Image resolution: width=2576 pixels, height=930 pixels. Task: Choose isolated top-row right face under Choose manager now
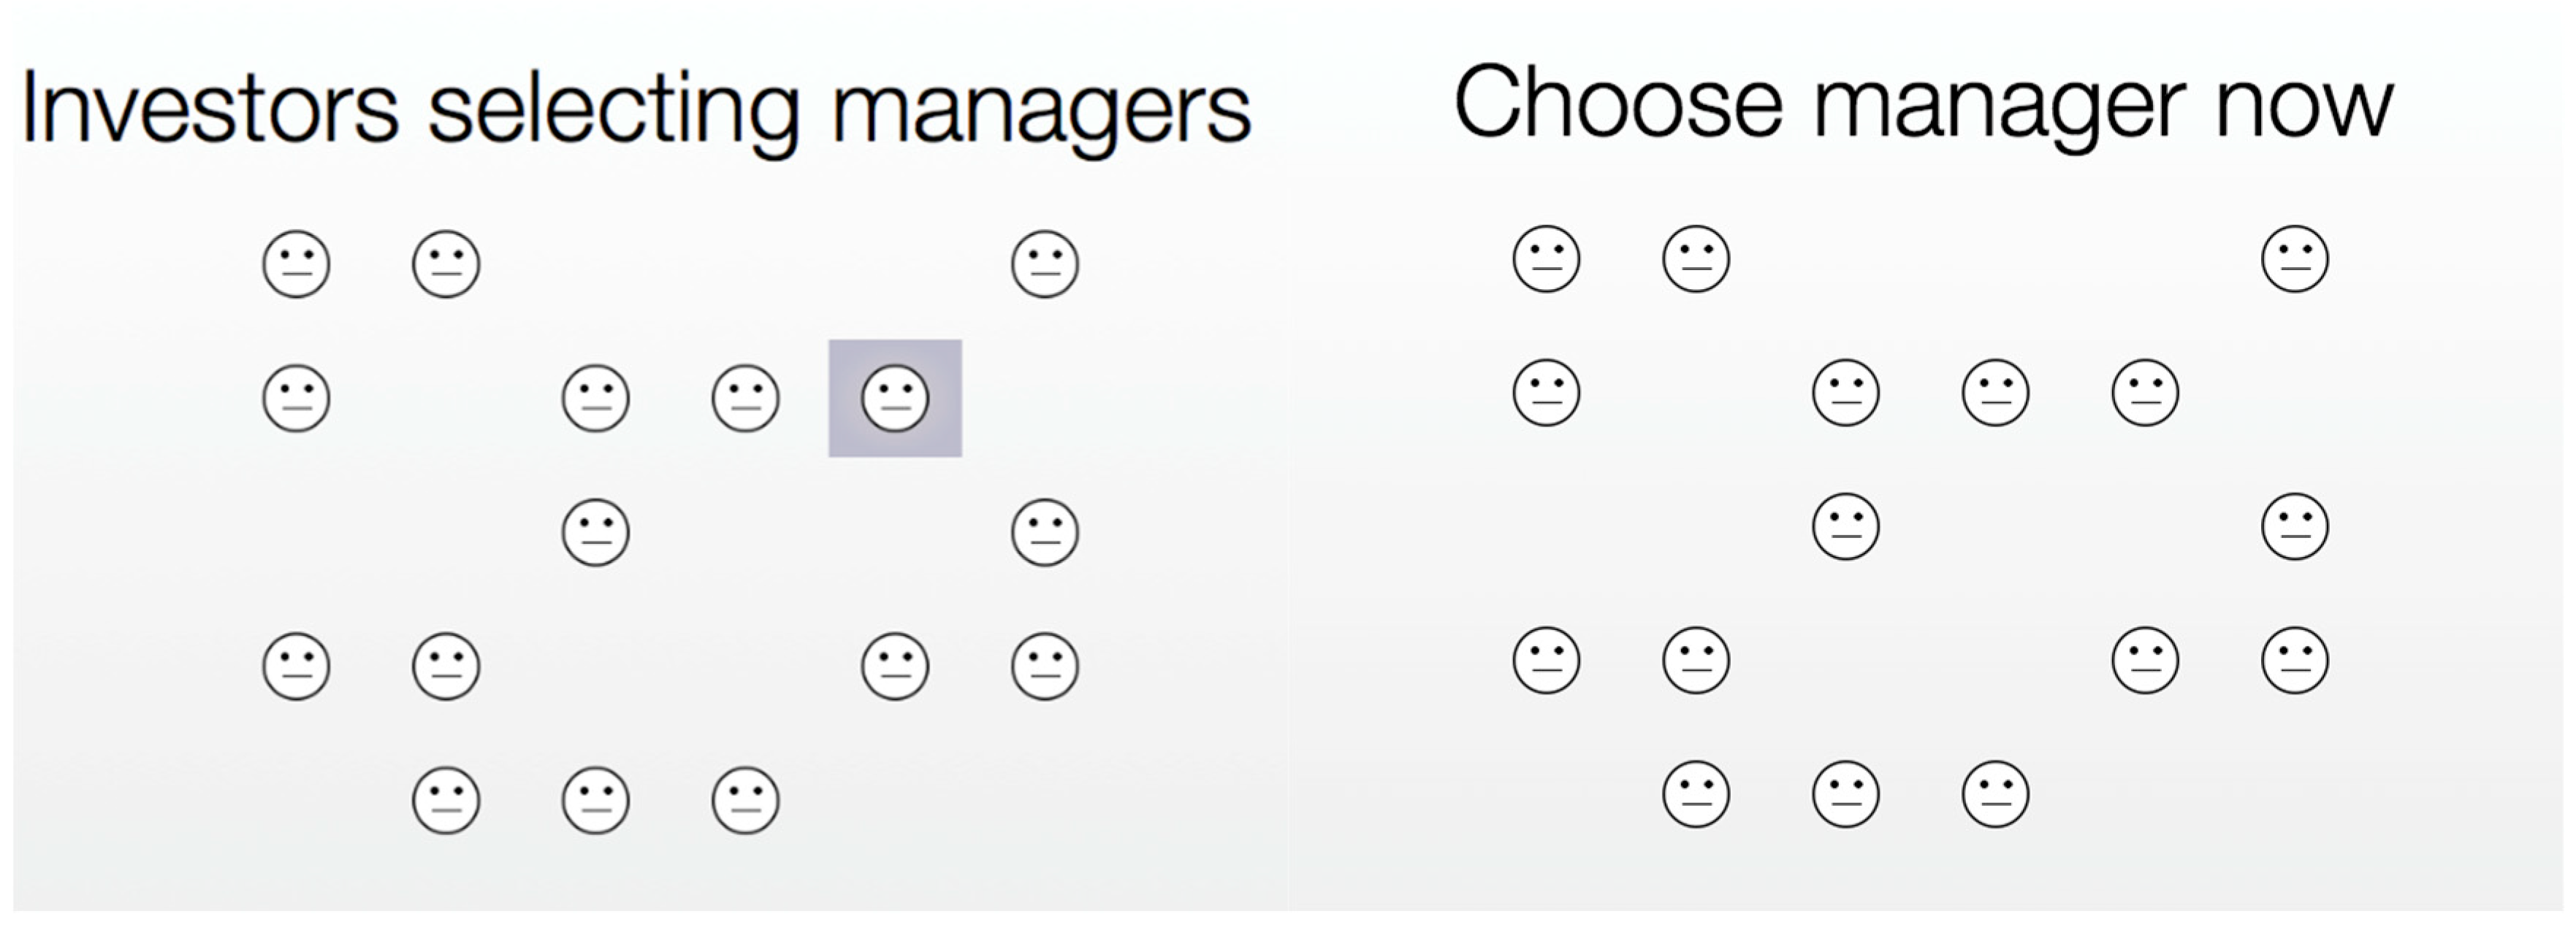click(2295, 260)
